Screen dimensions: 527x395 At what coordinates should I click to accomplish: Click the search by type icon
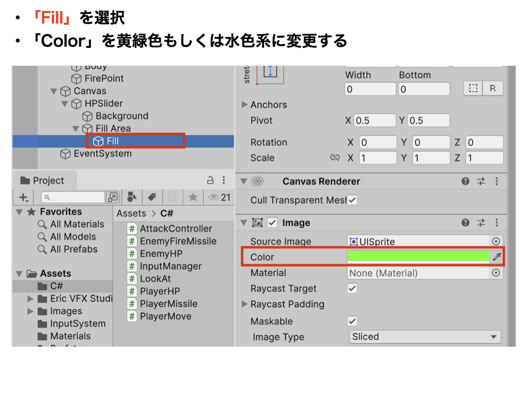pyautogui.click(x=132, y=197)
